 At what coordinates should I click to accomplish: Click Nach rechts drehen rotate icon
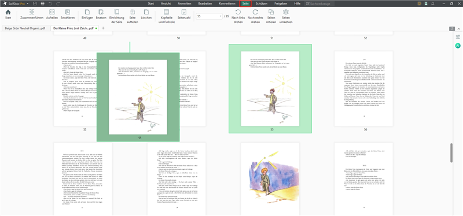255,12
